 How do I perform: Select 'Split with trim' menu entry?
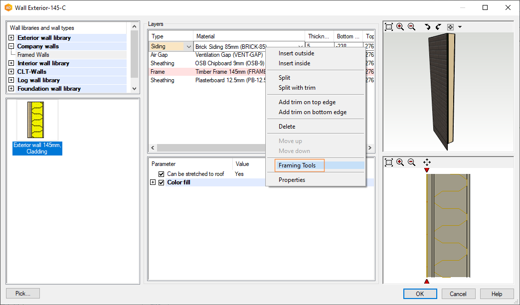297,88
